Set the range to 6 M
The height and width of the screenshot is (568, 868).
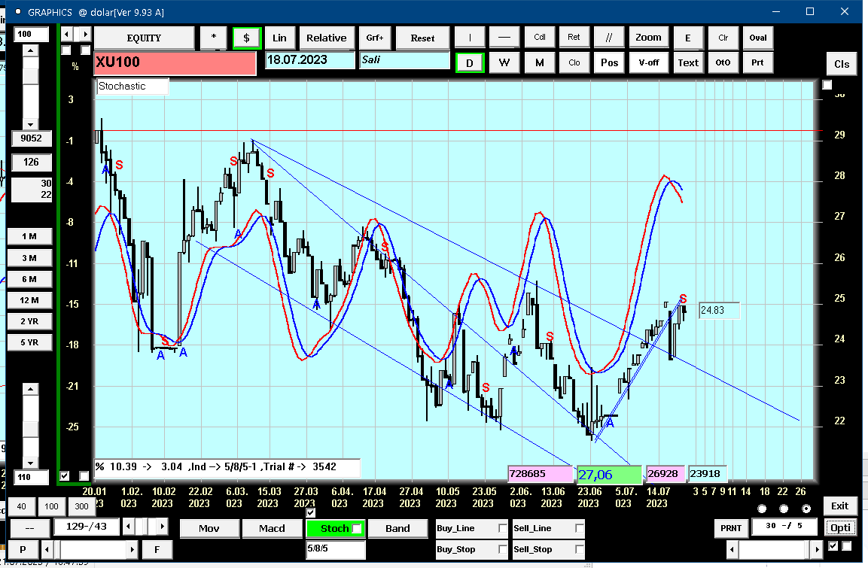pyautogui.click(x=29, y=279)
